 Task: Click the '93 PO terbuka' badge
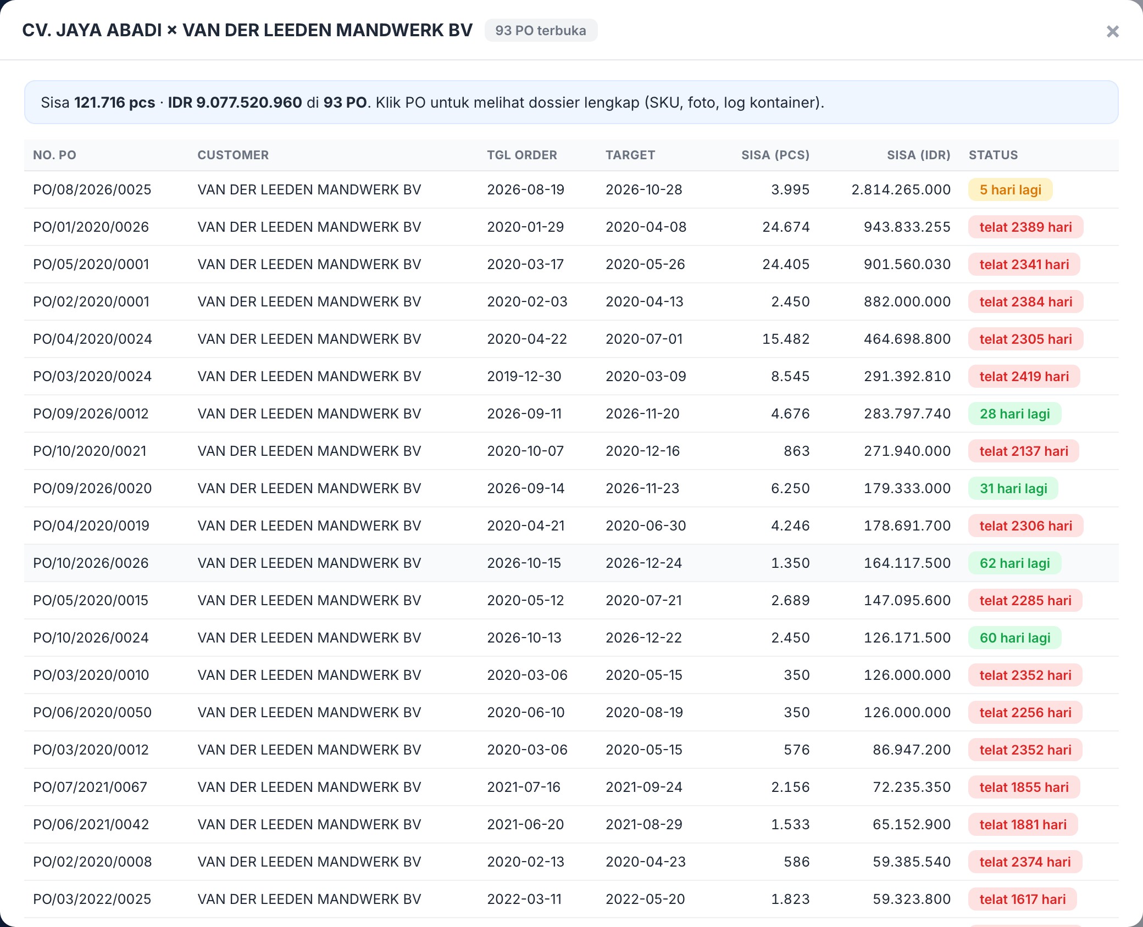click(x=541, y=30)
